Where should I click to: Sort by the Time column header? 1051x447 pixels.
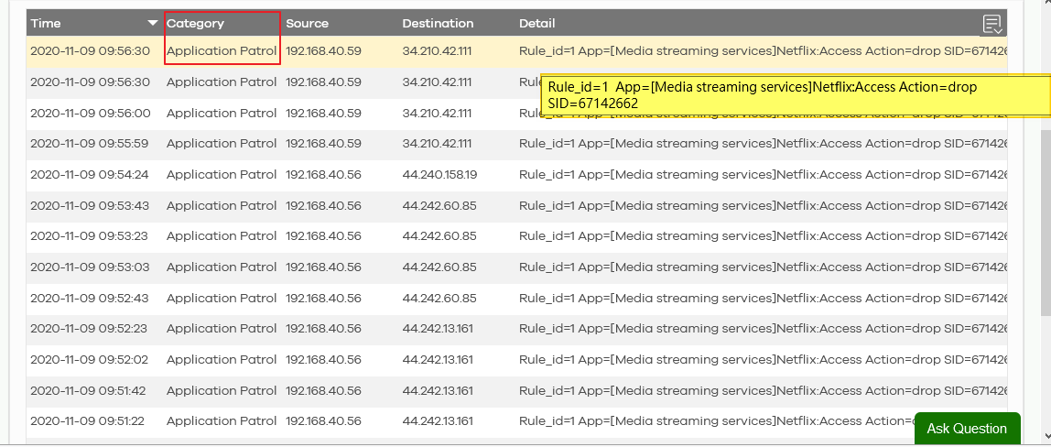[x=46, y=23]
